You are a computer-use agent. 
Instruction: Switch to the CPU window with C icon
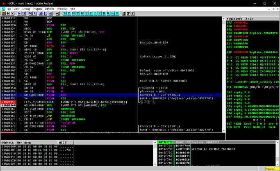(x=91, y=14)
